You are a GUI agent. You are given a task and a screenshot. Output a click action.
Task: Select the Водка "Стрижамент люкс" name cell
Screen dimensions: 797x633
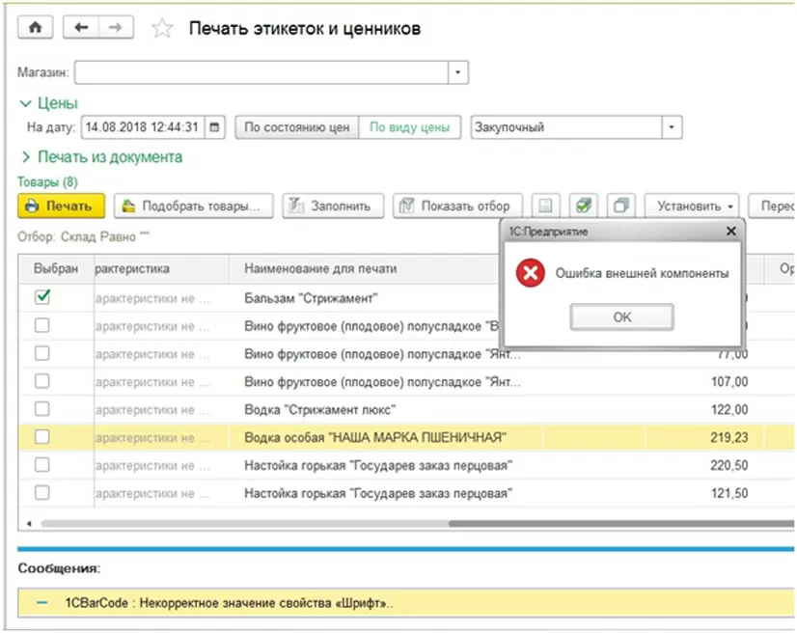[x=320, y=410]
